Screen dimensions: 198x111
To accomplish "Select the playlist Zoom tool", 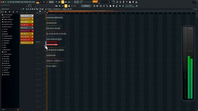I will click(41, 9).
